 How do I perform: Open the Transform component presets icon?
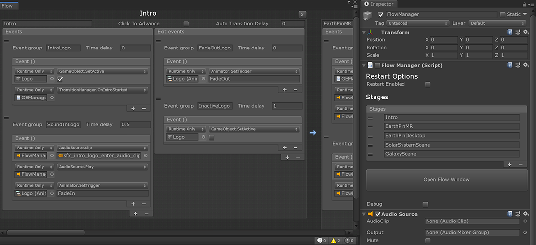point(518,32)
